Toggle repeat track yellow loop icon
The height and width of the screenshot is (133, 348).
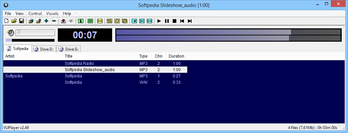click(x=117, y=21)
